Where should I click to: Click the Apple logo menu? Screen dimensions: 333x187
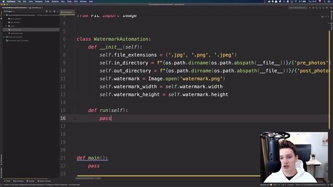point(3,2)
